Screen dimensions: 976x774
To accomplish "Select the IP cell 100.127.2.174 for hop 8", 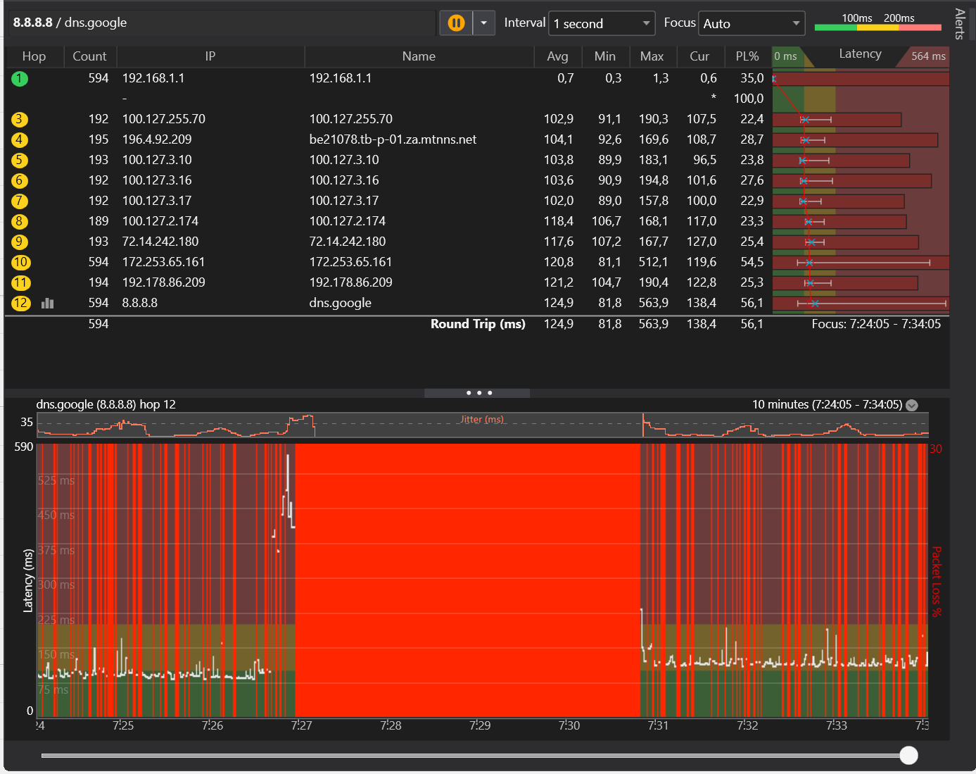I will coord(160,221).
